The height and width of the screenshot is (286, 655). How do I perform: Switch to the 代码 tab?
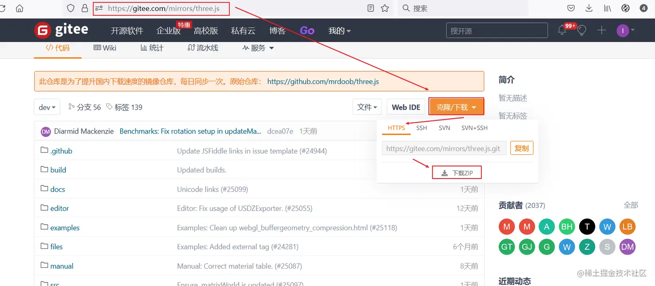58,48
